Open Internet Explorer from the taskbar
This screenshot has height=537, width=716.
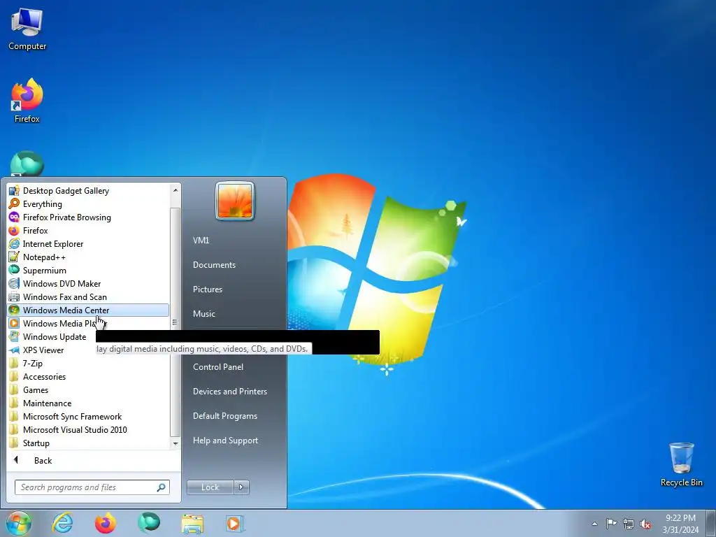(x=62, y=523)
